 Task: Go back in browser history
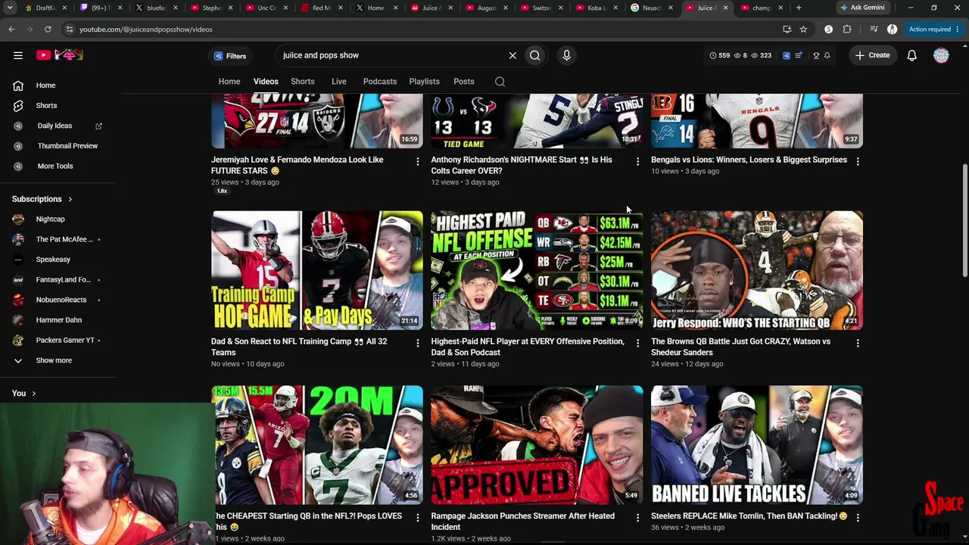click(11, 30)
